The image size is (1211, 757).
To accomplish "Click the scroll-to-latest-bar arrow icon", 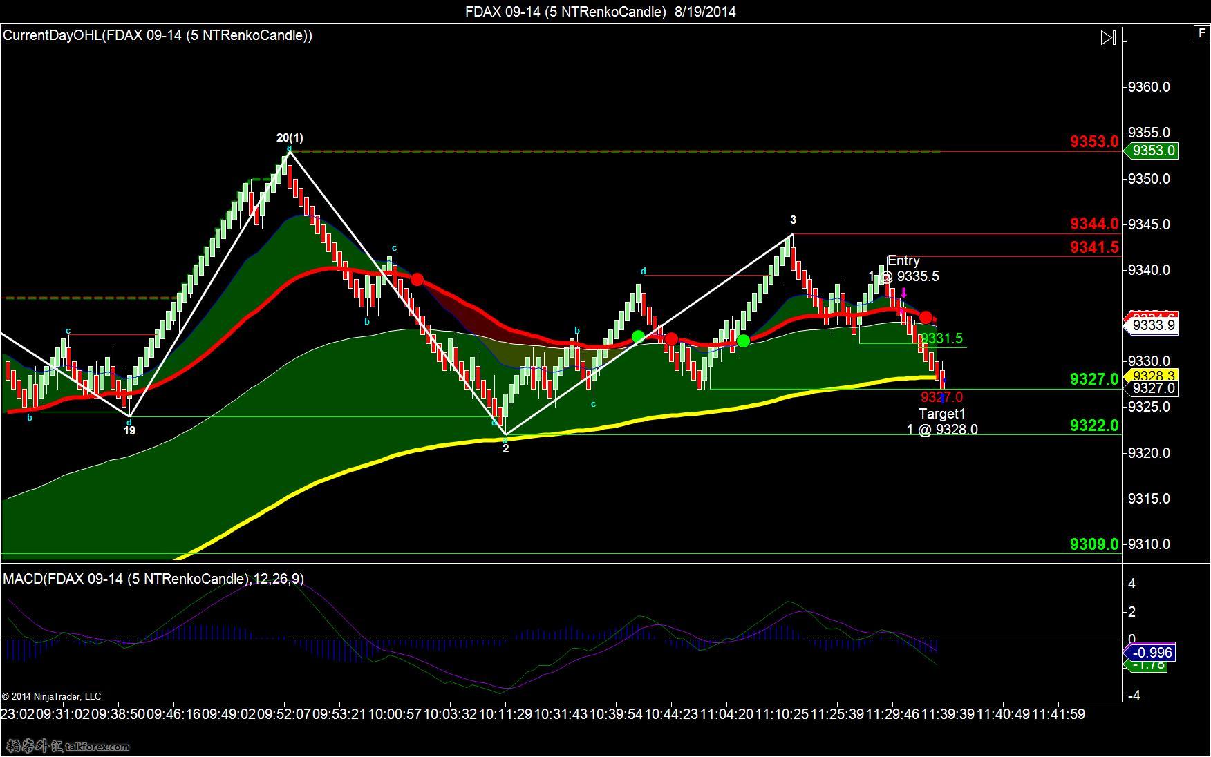I will (1107, 38).
